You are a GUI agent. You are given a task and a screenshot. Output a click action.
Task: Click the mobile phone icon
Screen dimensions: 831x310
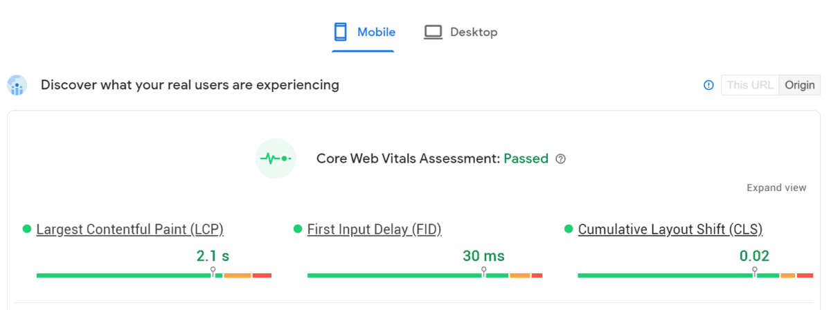[340, 32]
